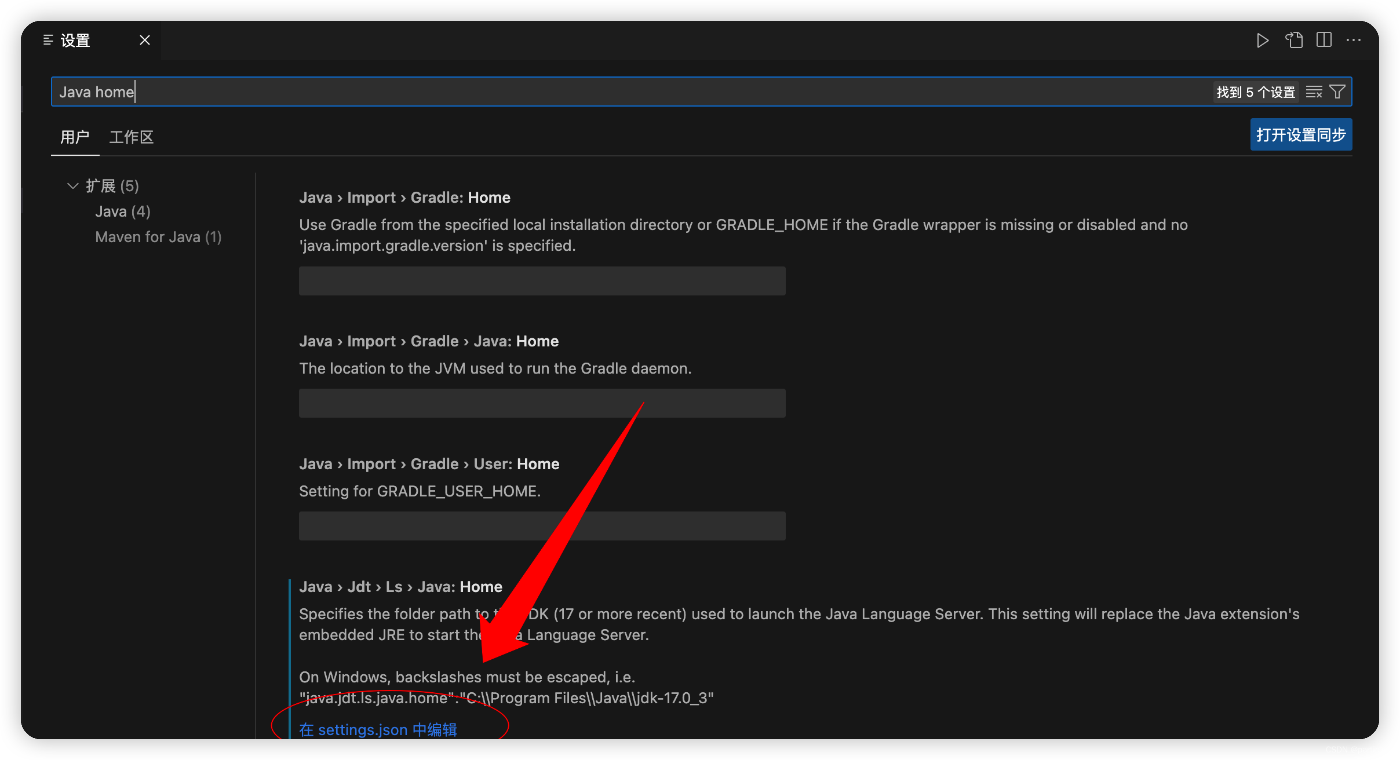Image resolution: width=1400 pixels, height=760 pixels.
Task: Collapse the 扩展 (5) tree group
Action: (x=73, y=186)
